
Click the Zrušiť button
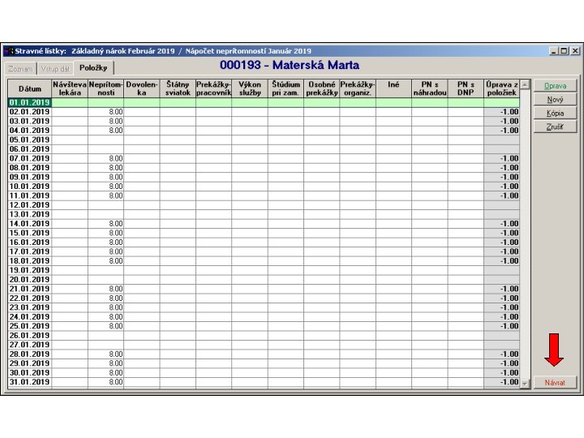click(x=555, y=127)
